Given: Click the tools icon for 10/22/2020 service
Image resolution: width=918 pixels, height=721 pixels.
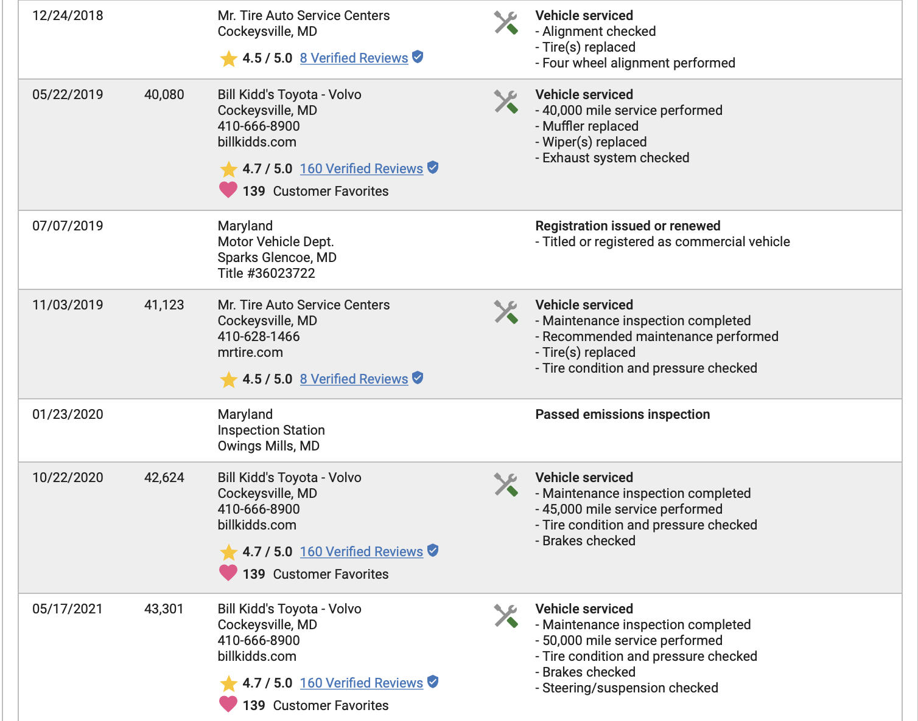Looking at the screenshot, I should [506, 485].
